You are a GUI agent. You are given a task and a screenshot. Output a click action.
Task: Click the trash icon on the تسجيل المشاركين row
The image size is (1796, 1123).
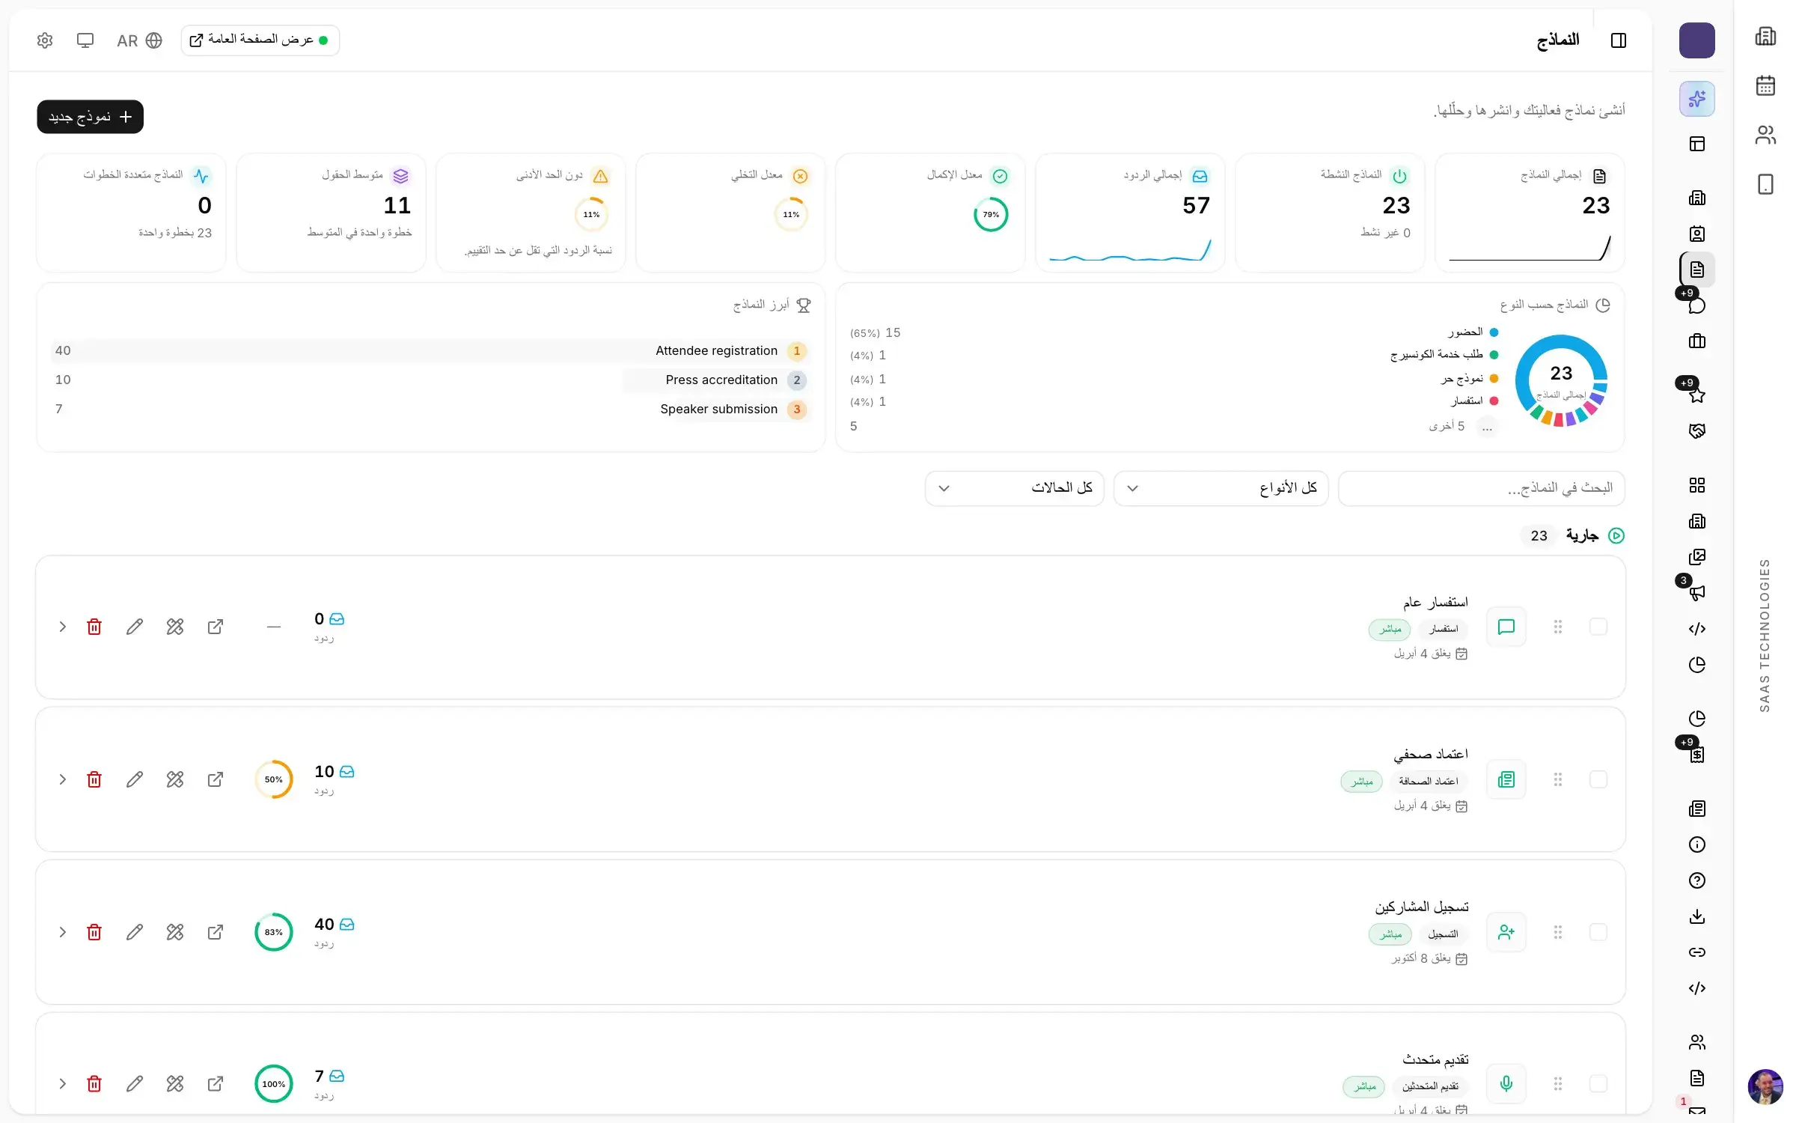pos(94,932)
